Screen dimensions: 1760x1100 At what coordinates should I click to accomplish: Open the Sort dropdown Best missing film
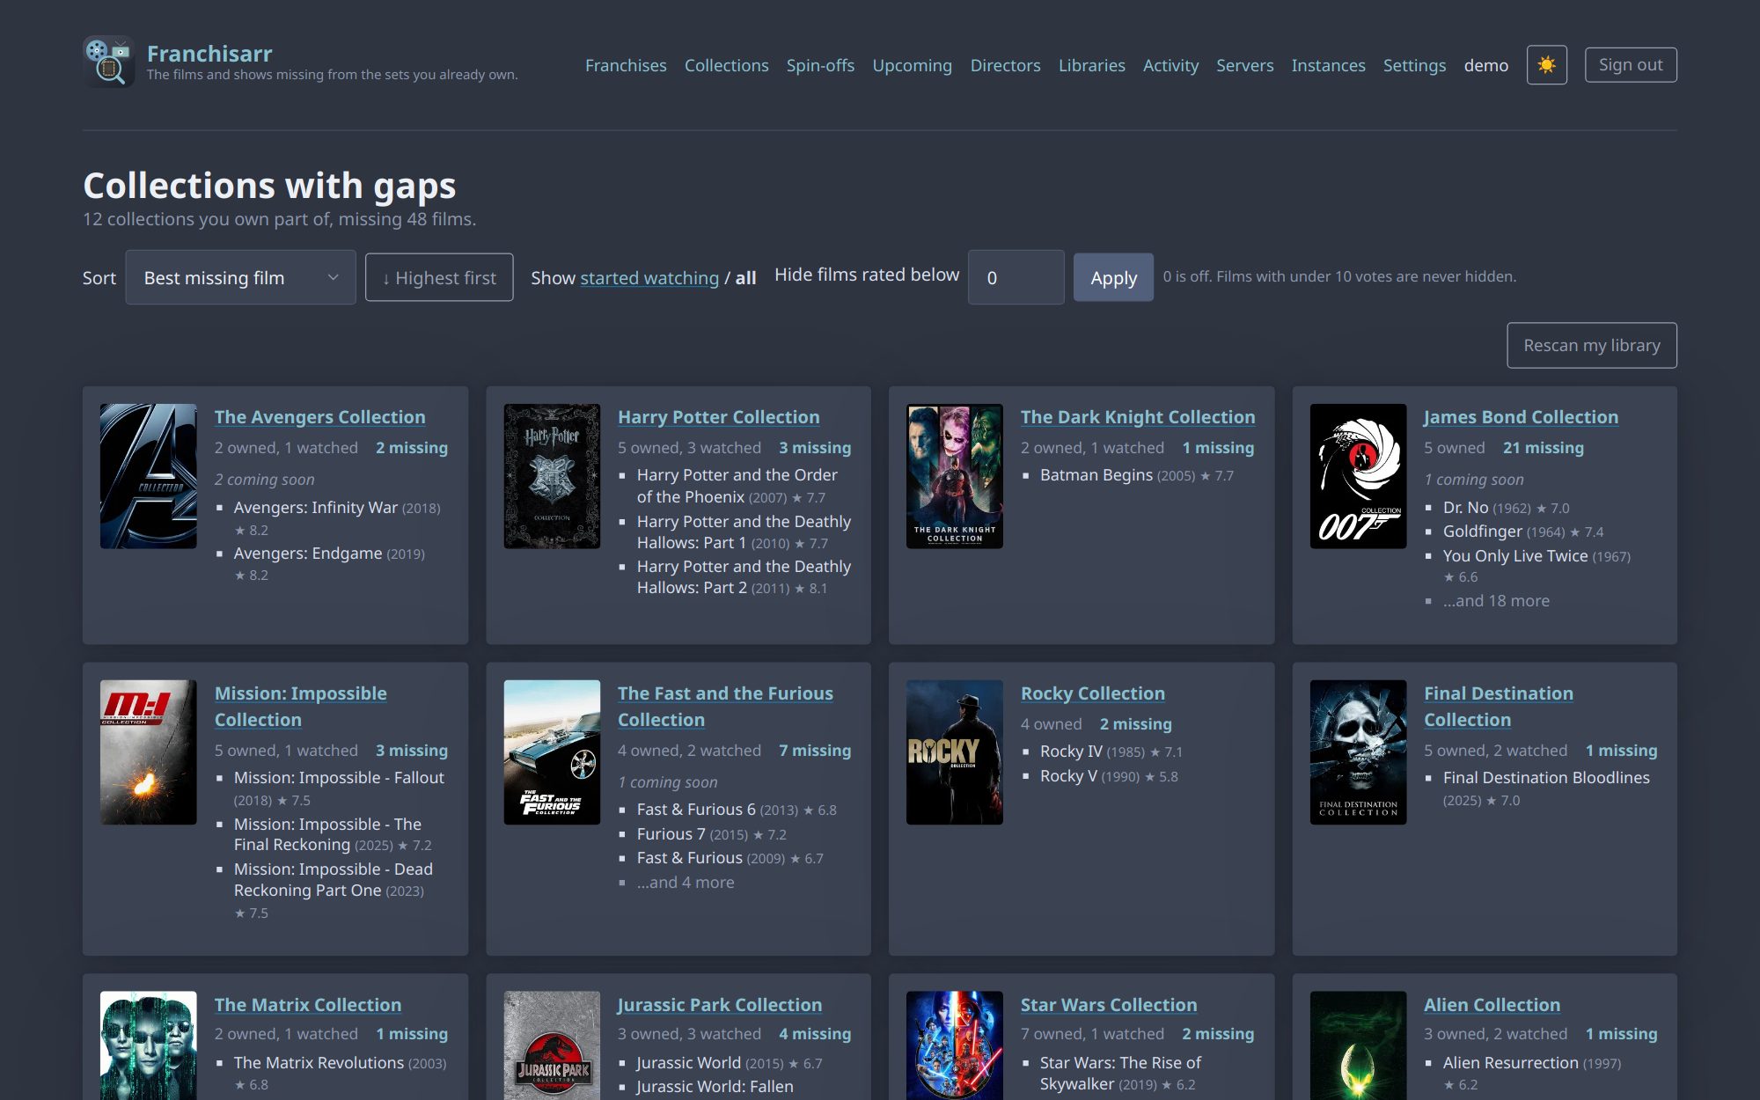(240, 277)
